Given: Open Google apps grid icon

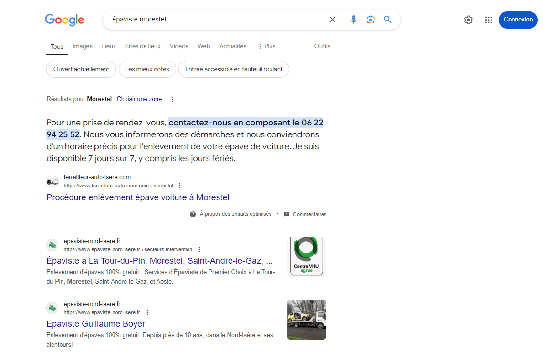Looking at the screenshot, I should click(488, 20).
